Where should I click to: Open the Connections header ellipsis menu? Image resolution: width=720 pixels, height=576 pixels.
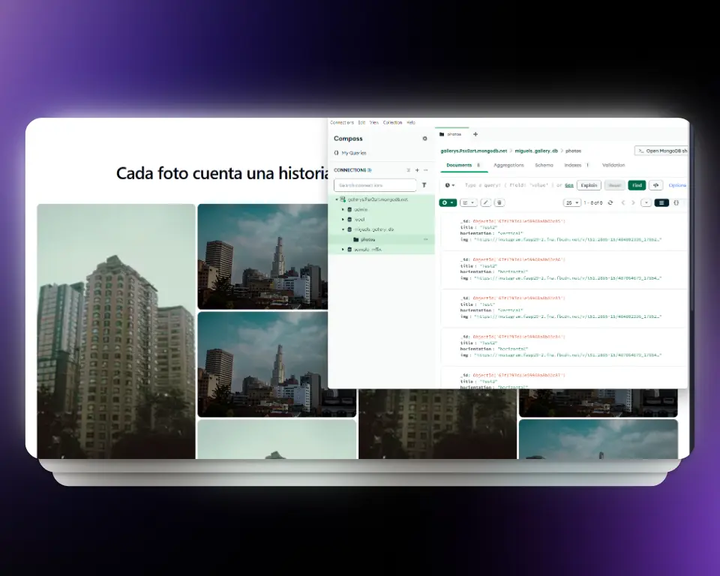426,170
